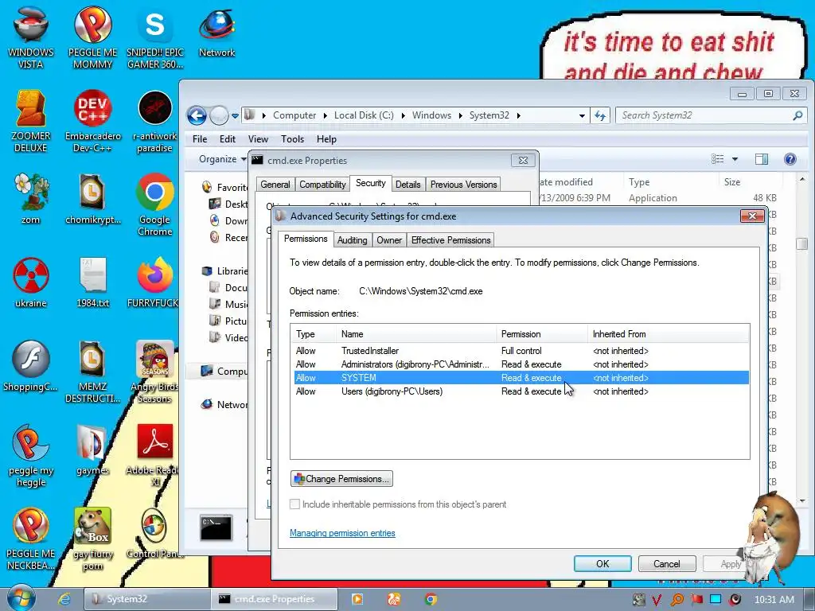Click the Explorer file list vertical scrollbar thumb
This screenshot has height=611, width=815.
(x=801, y=243)
